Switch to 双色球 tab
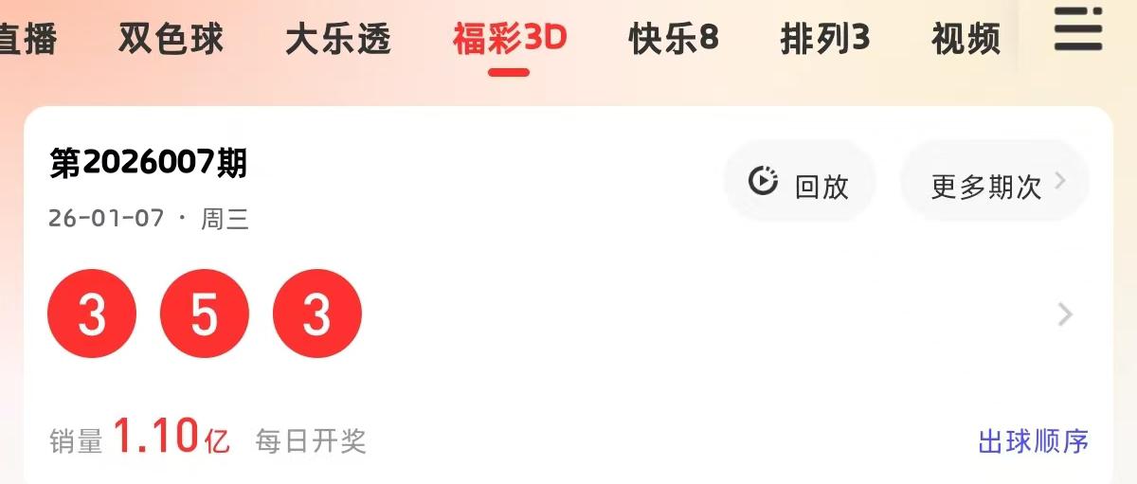 coord(171,39)
